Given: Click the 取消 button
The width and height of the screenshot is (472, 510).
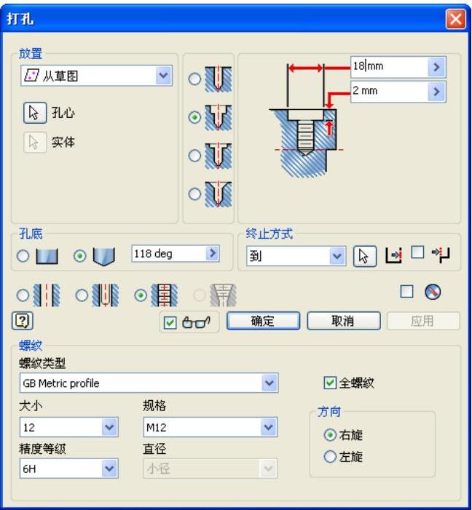Looking at the screenshot, I should [x=343, y=322].
